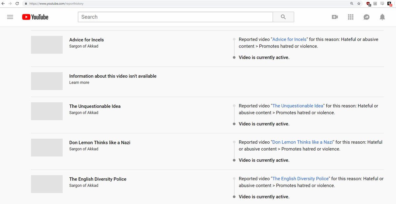Open the notifications bell

pos(382,17)
